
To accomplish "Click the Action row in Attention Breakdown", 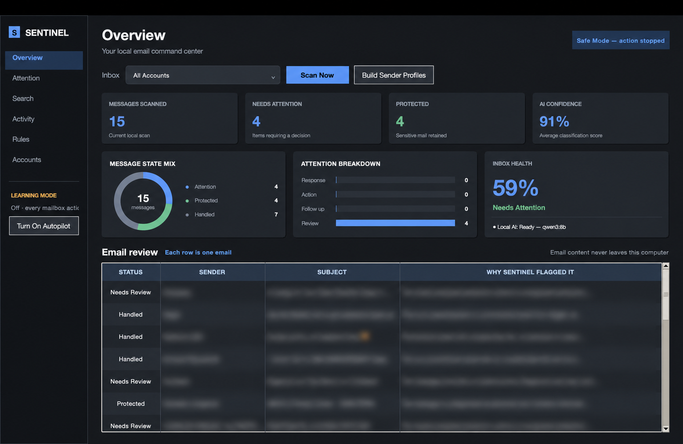I will (385, 194).
